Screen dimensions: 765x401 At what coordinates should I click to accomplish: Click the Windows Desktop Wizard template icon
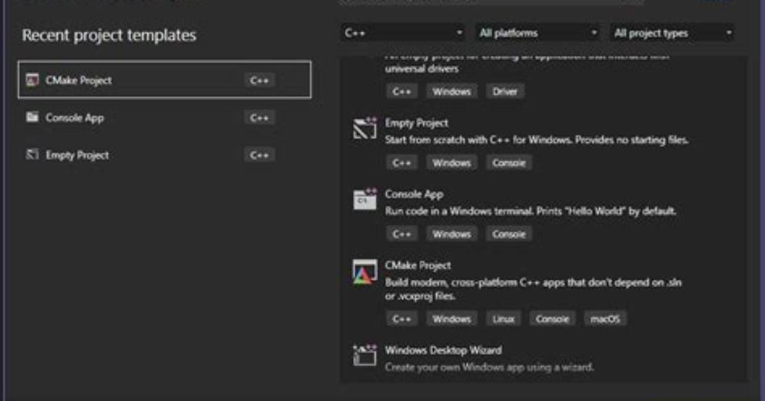[365, 355]
